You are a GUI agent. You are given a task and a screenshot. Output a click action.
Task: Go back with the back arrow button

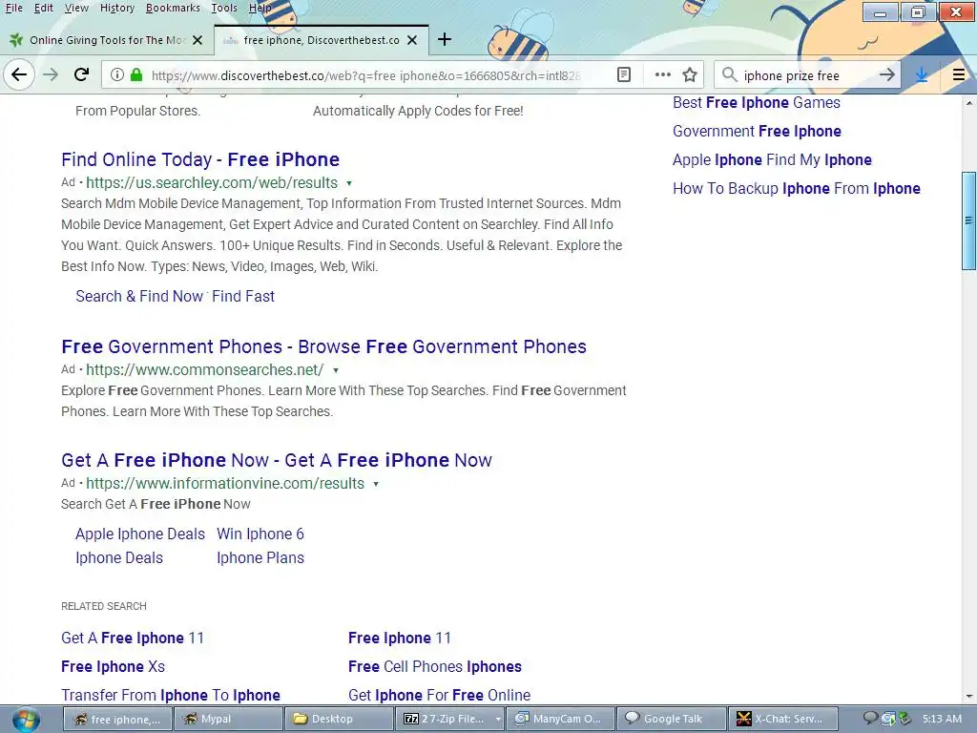tap(19, 75)
